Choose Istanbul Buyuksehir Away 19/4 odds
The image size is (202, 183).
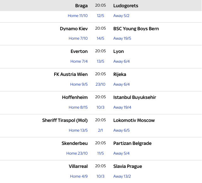click(x=122, y=107)
